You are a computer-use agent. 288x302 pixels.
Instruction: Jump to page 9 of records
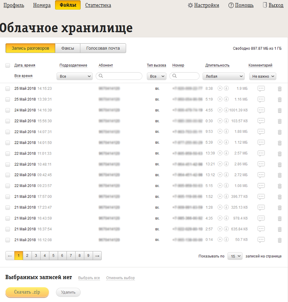[x=88, y=256]
